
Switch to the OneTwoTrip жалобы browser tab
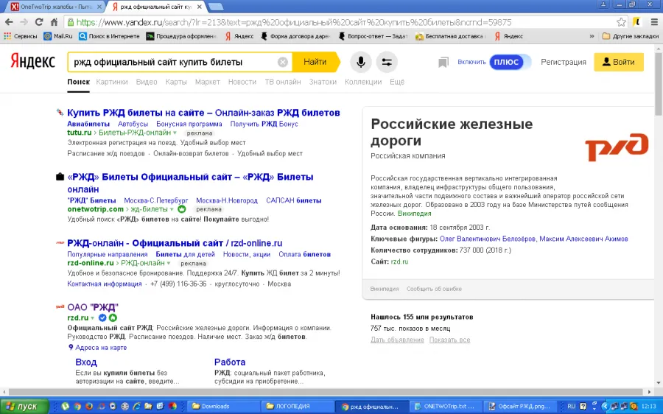pos(56,7)
